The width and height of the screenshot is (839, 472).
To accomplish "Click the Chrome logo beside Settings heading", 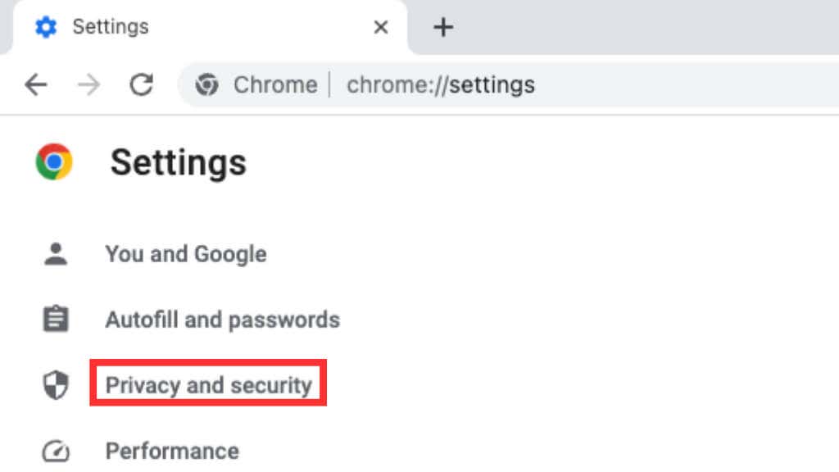I will tap(54, 162).
